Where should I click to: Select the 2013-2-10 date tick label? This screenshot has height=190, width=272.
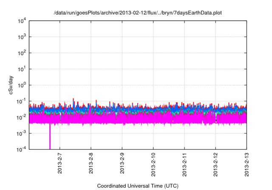(153, 165)
